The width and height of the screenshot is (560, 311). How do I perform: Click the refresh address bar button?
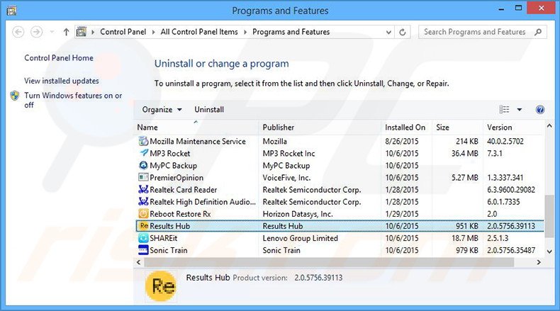[403, 32]
